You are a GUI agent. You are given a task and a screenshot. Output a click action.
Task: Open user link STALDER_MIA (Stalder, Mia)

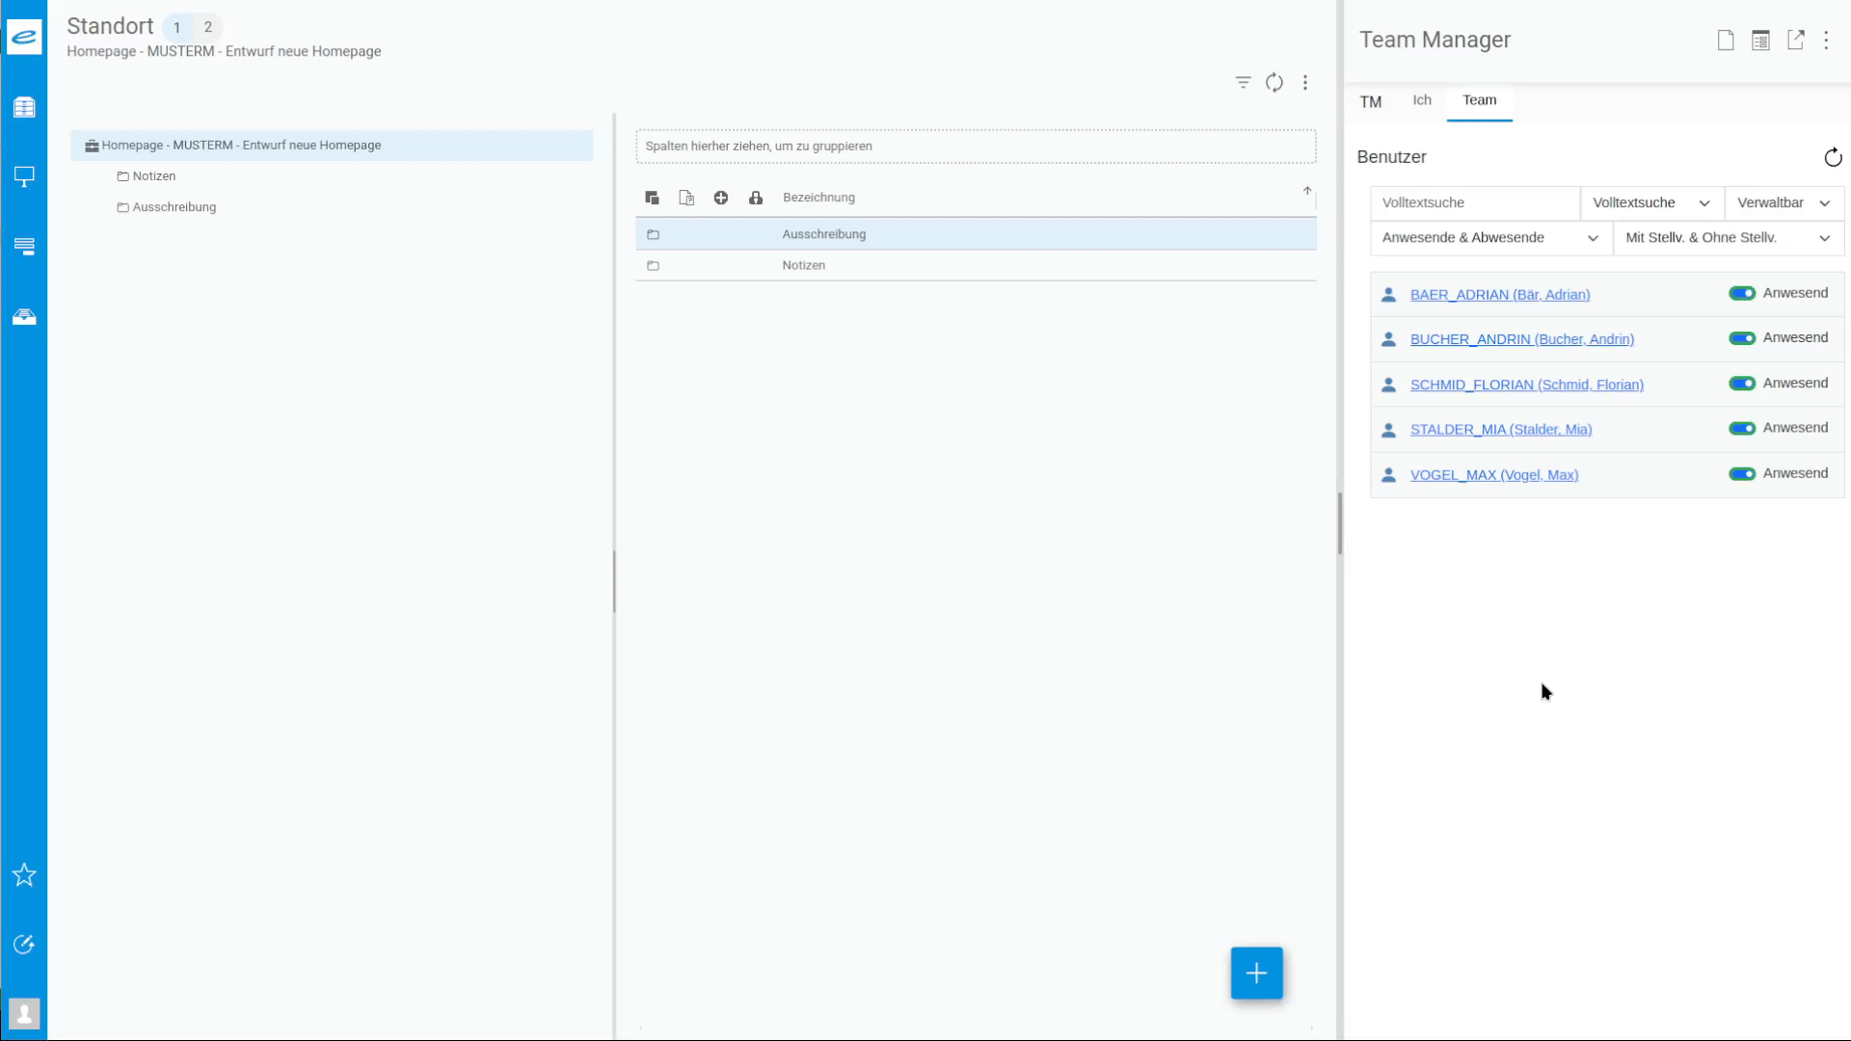(1501, 430)
